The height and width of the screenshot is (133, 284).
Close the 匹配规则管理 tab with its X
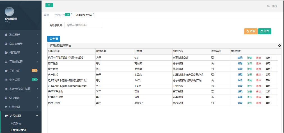[x=93, y=13]
